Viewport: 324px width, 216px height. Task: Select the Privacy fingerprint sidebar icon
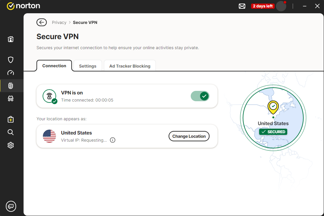[x=11, y=86]
